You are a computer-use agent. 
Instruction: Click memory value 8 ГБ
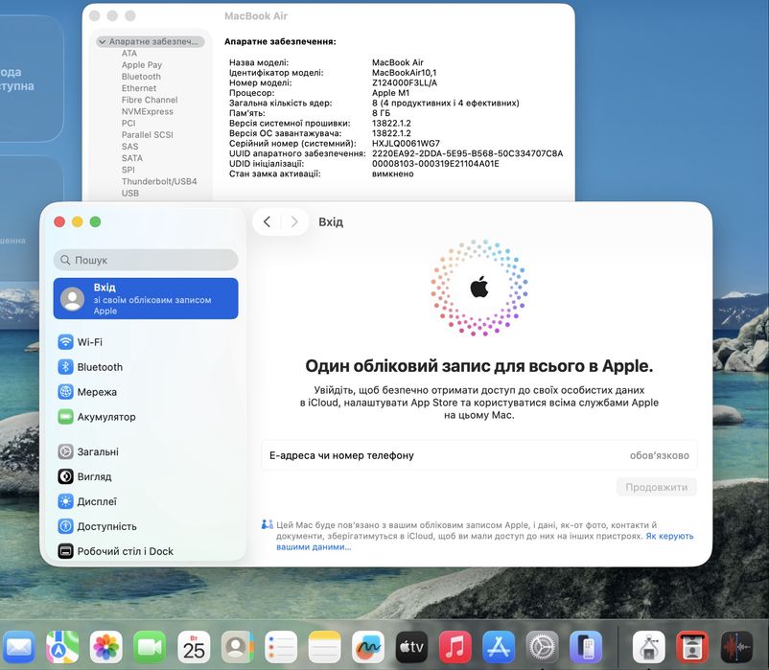pos(381,113)
